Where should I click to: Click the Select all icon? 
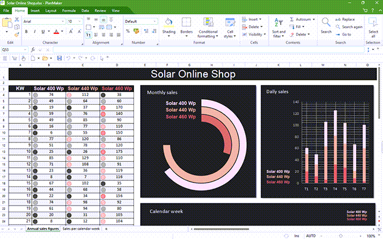pos(373,23)
